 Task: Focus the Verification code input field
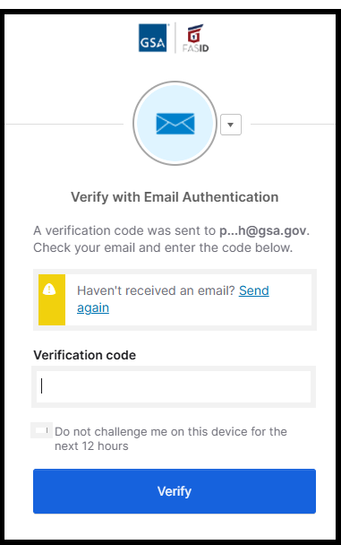click(174, 386)
